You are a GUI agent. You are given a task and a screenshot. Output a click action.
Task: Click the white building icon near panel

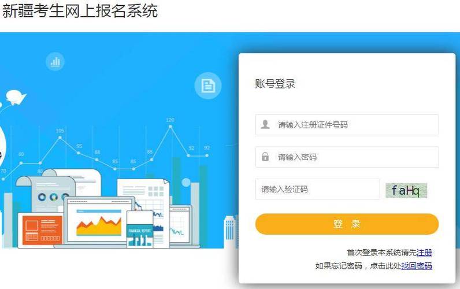tap(229, 231)
